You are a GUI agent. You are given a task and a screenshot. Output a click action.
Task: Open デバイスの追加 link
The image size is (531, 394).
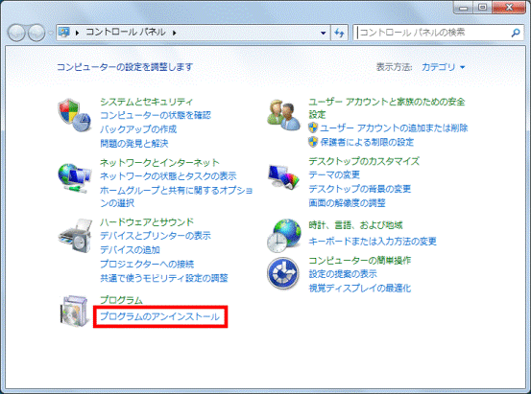pos(130,250)
